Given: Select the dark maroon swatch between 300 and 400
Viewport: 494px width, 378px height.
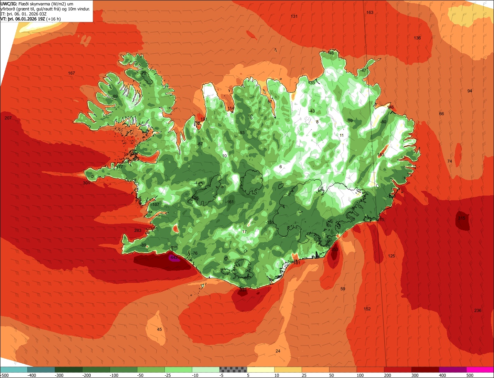Looking at the screenshot, I should (425, 369).
